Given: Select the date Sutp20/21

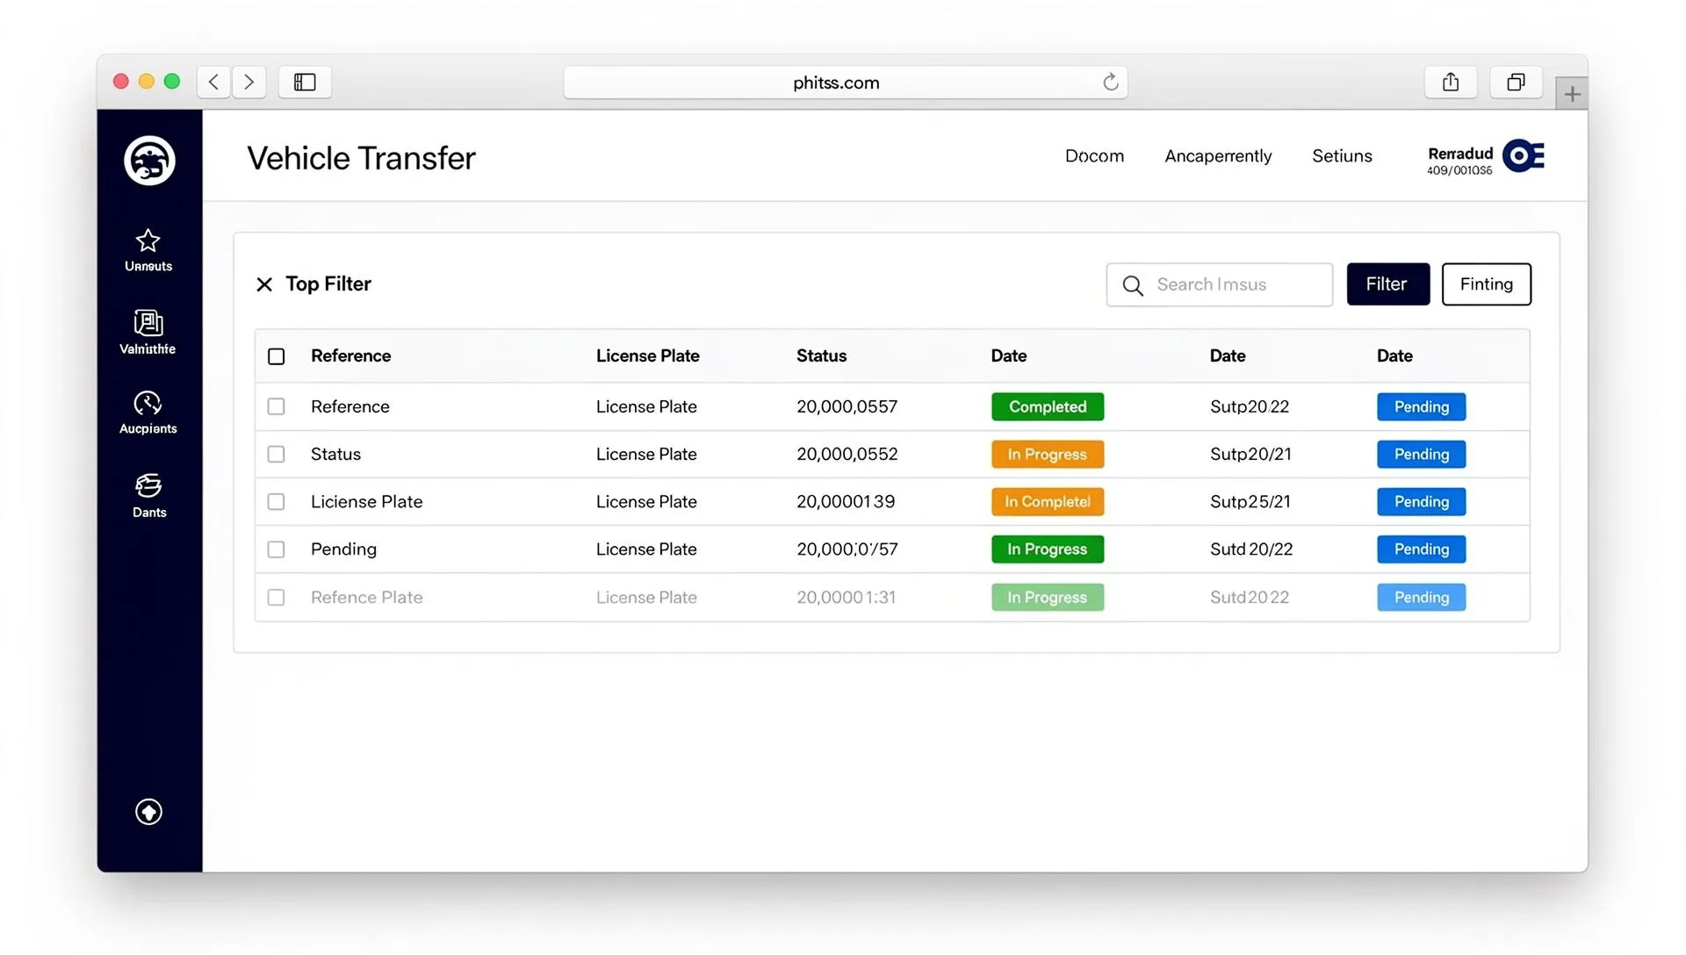Looking at the screenshot, I should (x=1250, y=454).
